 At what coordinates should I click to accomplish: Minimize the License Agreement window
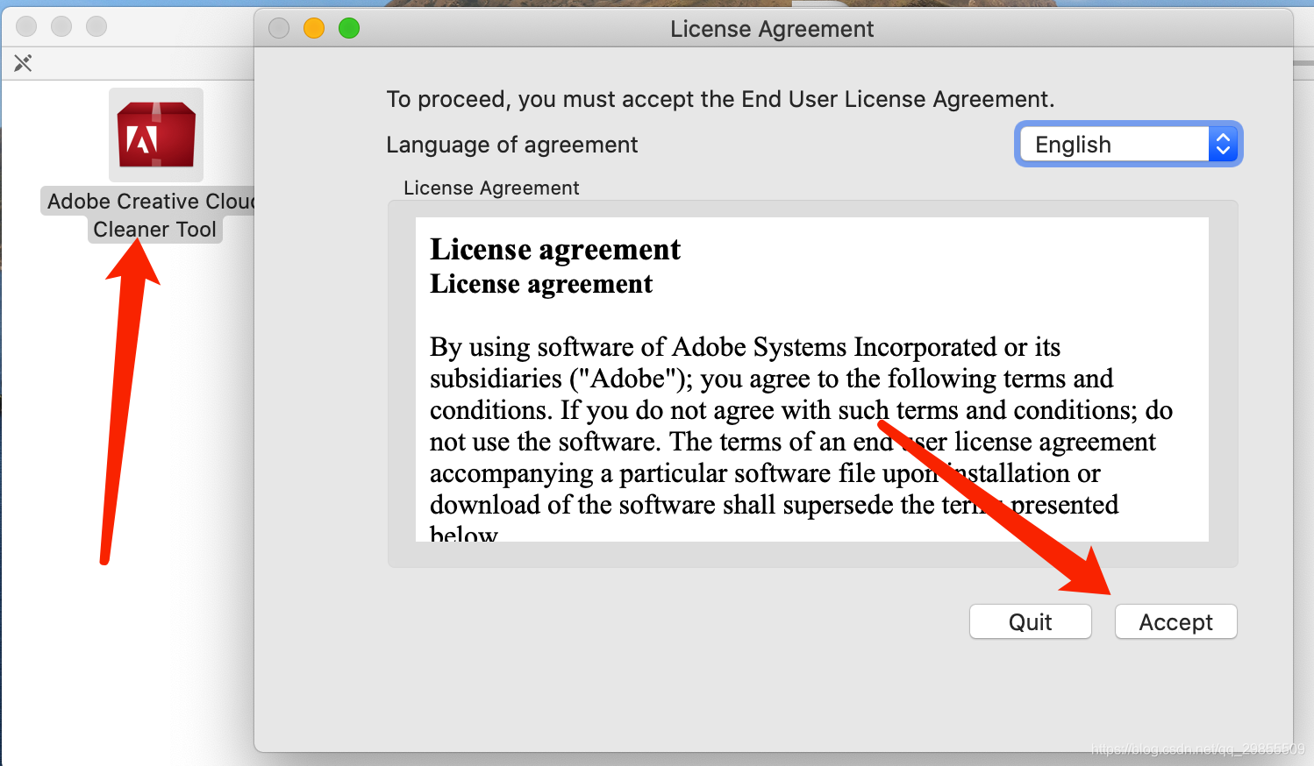pyautogui.click(x=314, y=28)
